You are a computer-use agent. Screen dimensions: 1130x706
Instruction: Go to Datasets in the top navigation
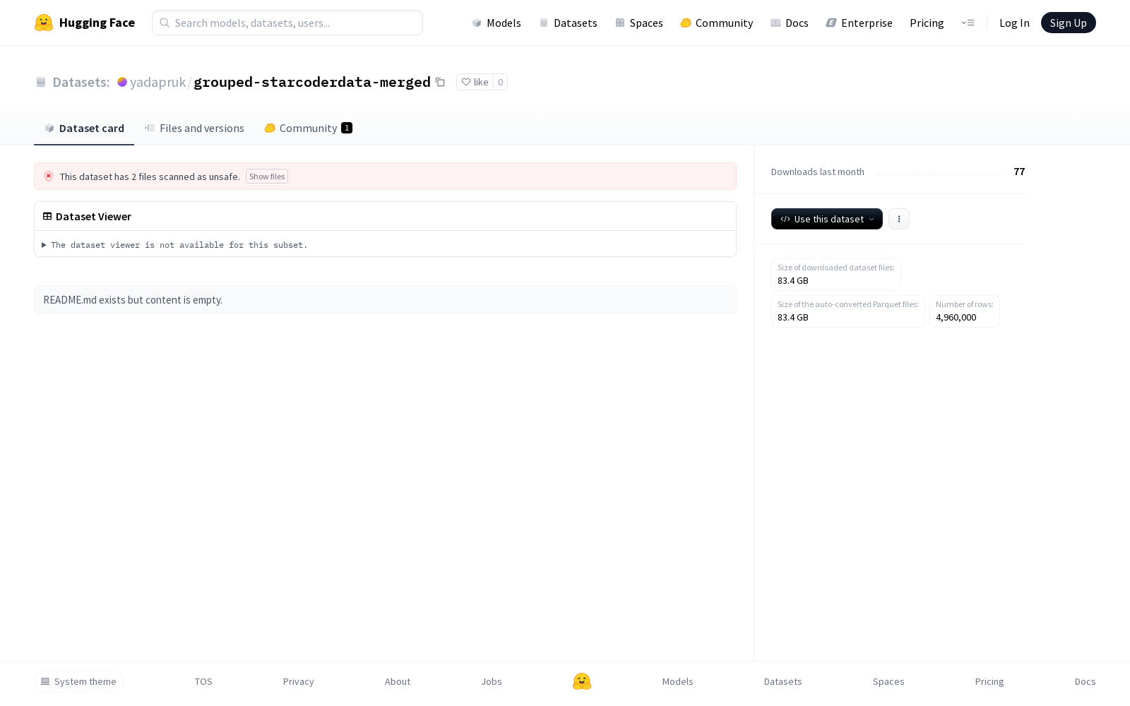point(568,23)
